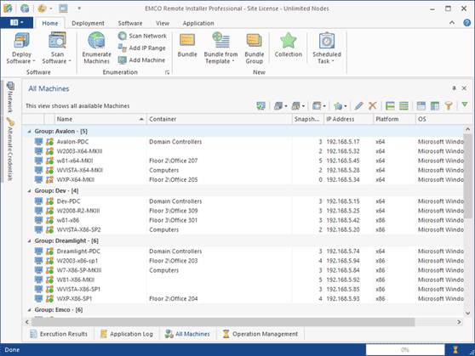Click the Scan Software icon

pyautogui.click(x=57, y=40)
